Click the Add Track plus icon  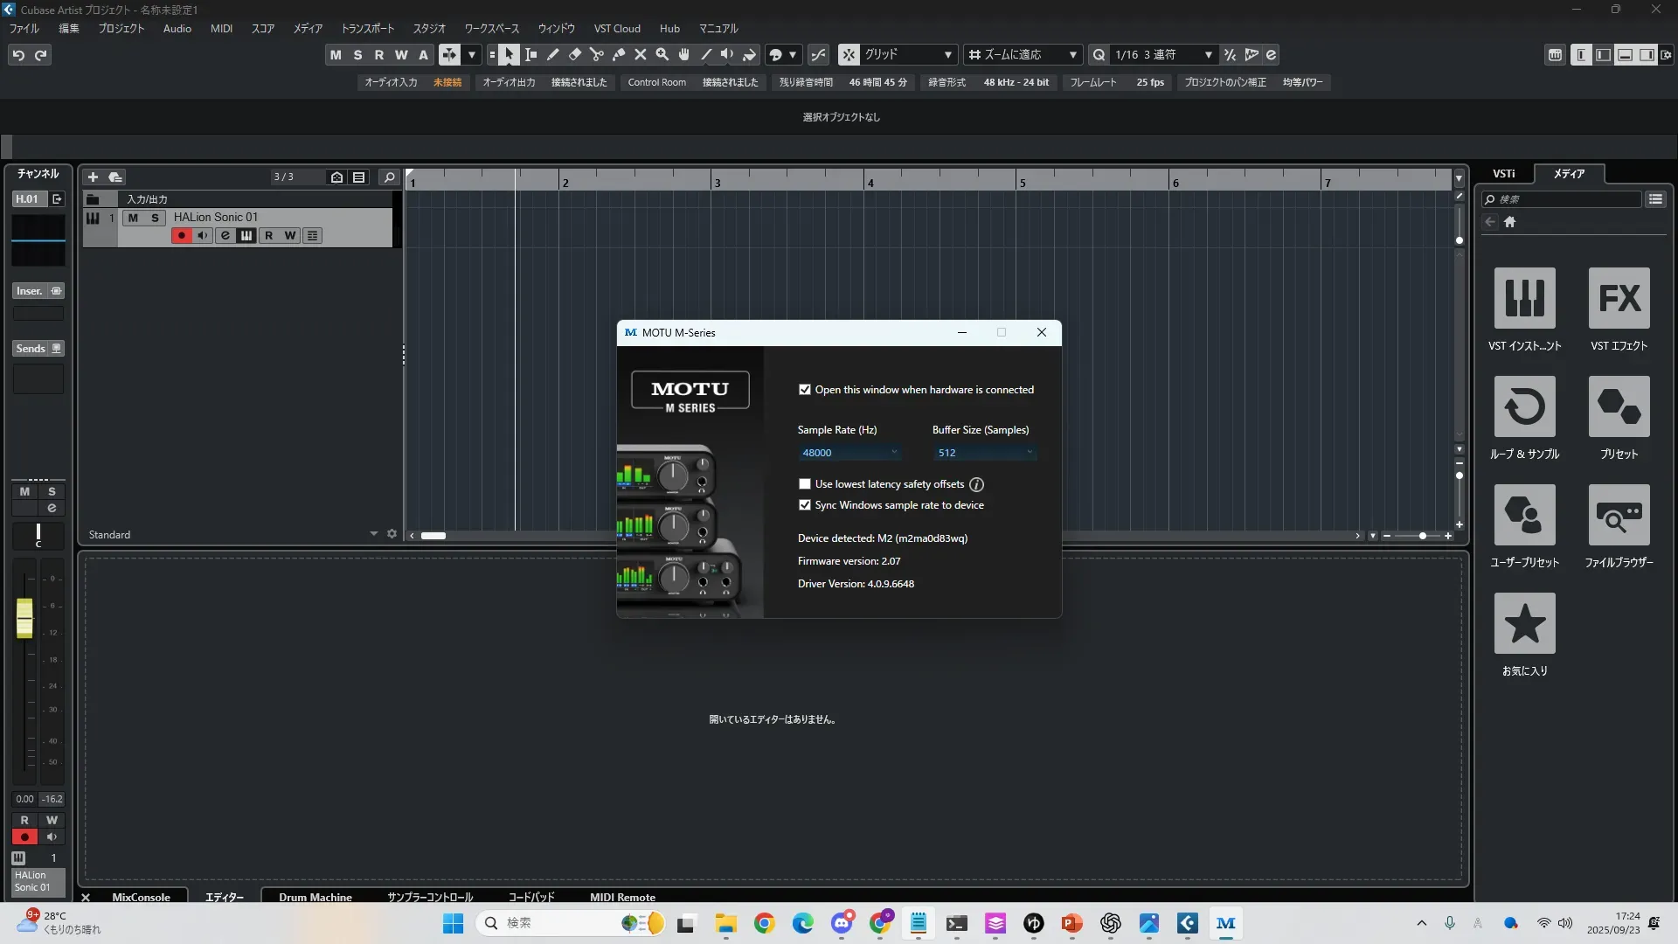(93, 177)
